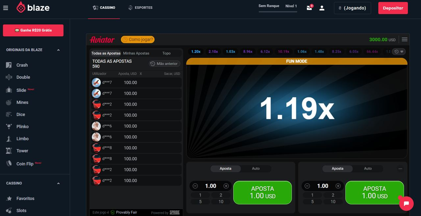421x216 pixels.
Task: Open the Aviator game menu icon
Action: pyautogui.click(x=405, y=39)
